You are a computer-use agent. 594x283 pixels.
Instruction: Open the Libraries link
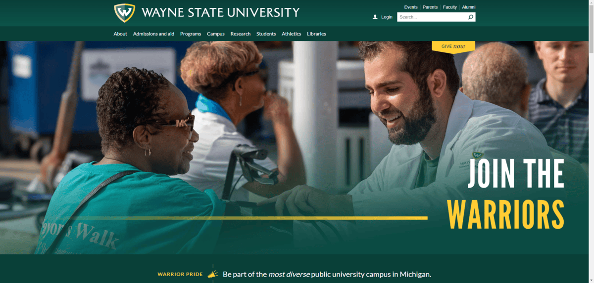pyautogui.click(x=316, y=34)
